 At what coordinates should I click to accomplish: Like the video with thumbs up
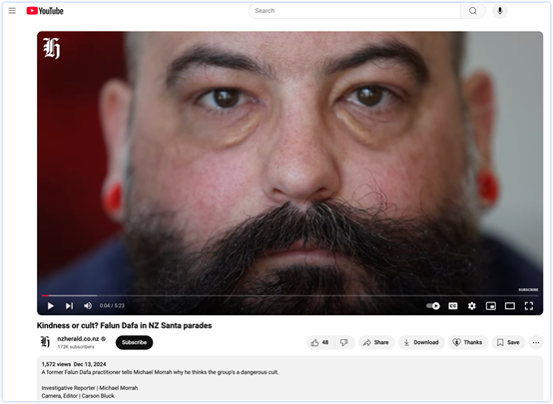pos(319,342)
